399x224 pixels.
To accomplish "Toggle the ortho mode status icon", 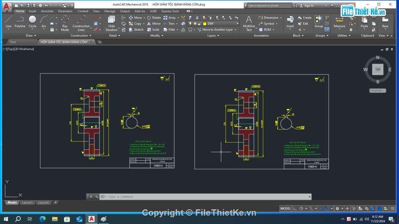I will pos(295,208).
